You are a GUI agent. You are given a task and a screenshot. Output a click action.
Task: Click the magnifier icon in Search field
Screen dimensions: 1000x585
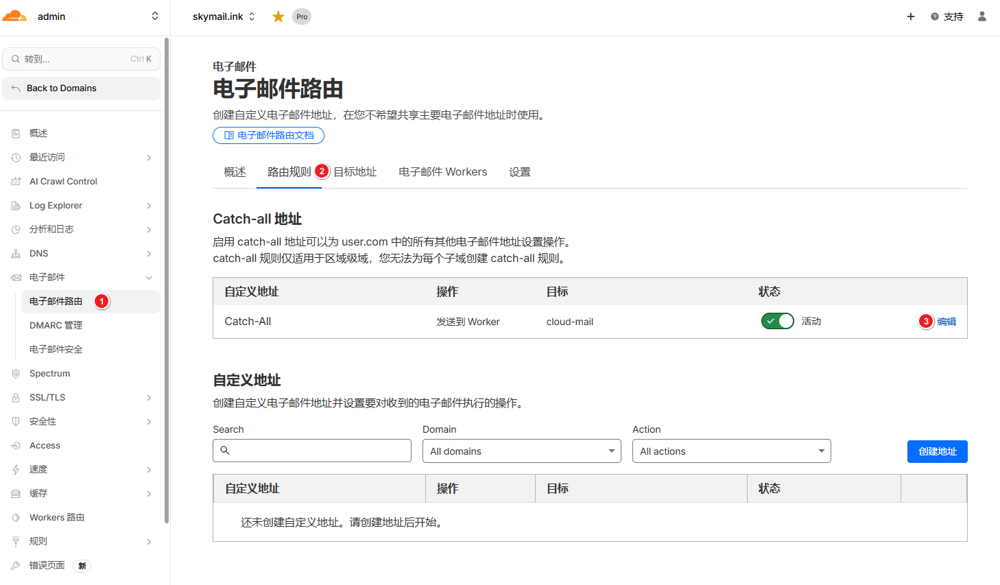tap(225, 451)
